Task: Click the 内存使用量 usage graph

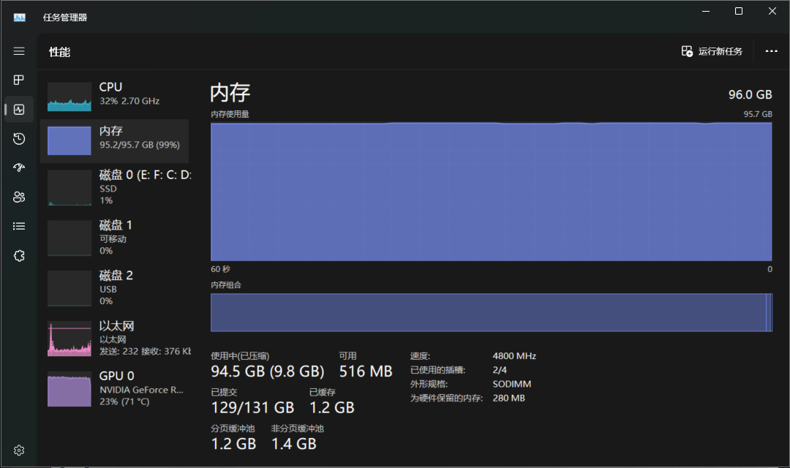Action: coord(491,191)
